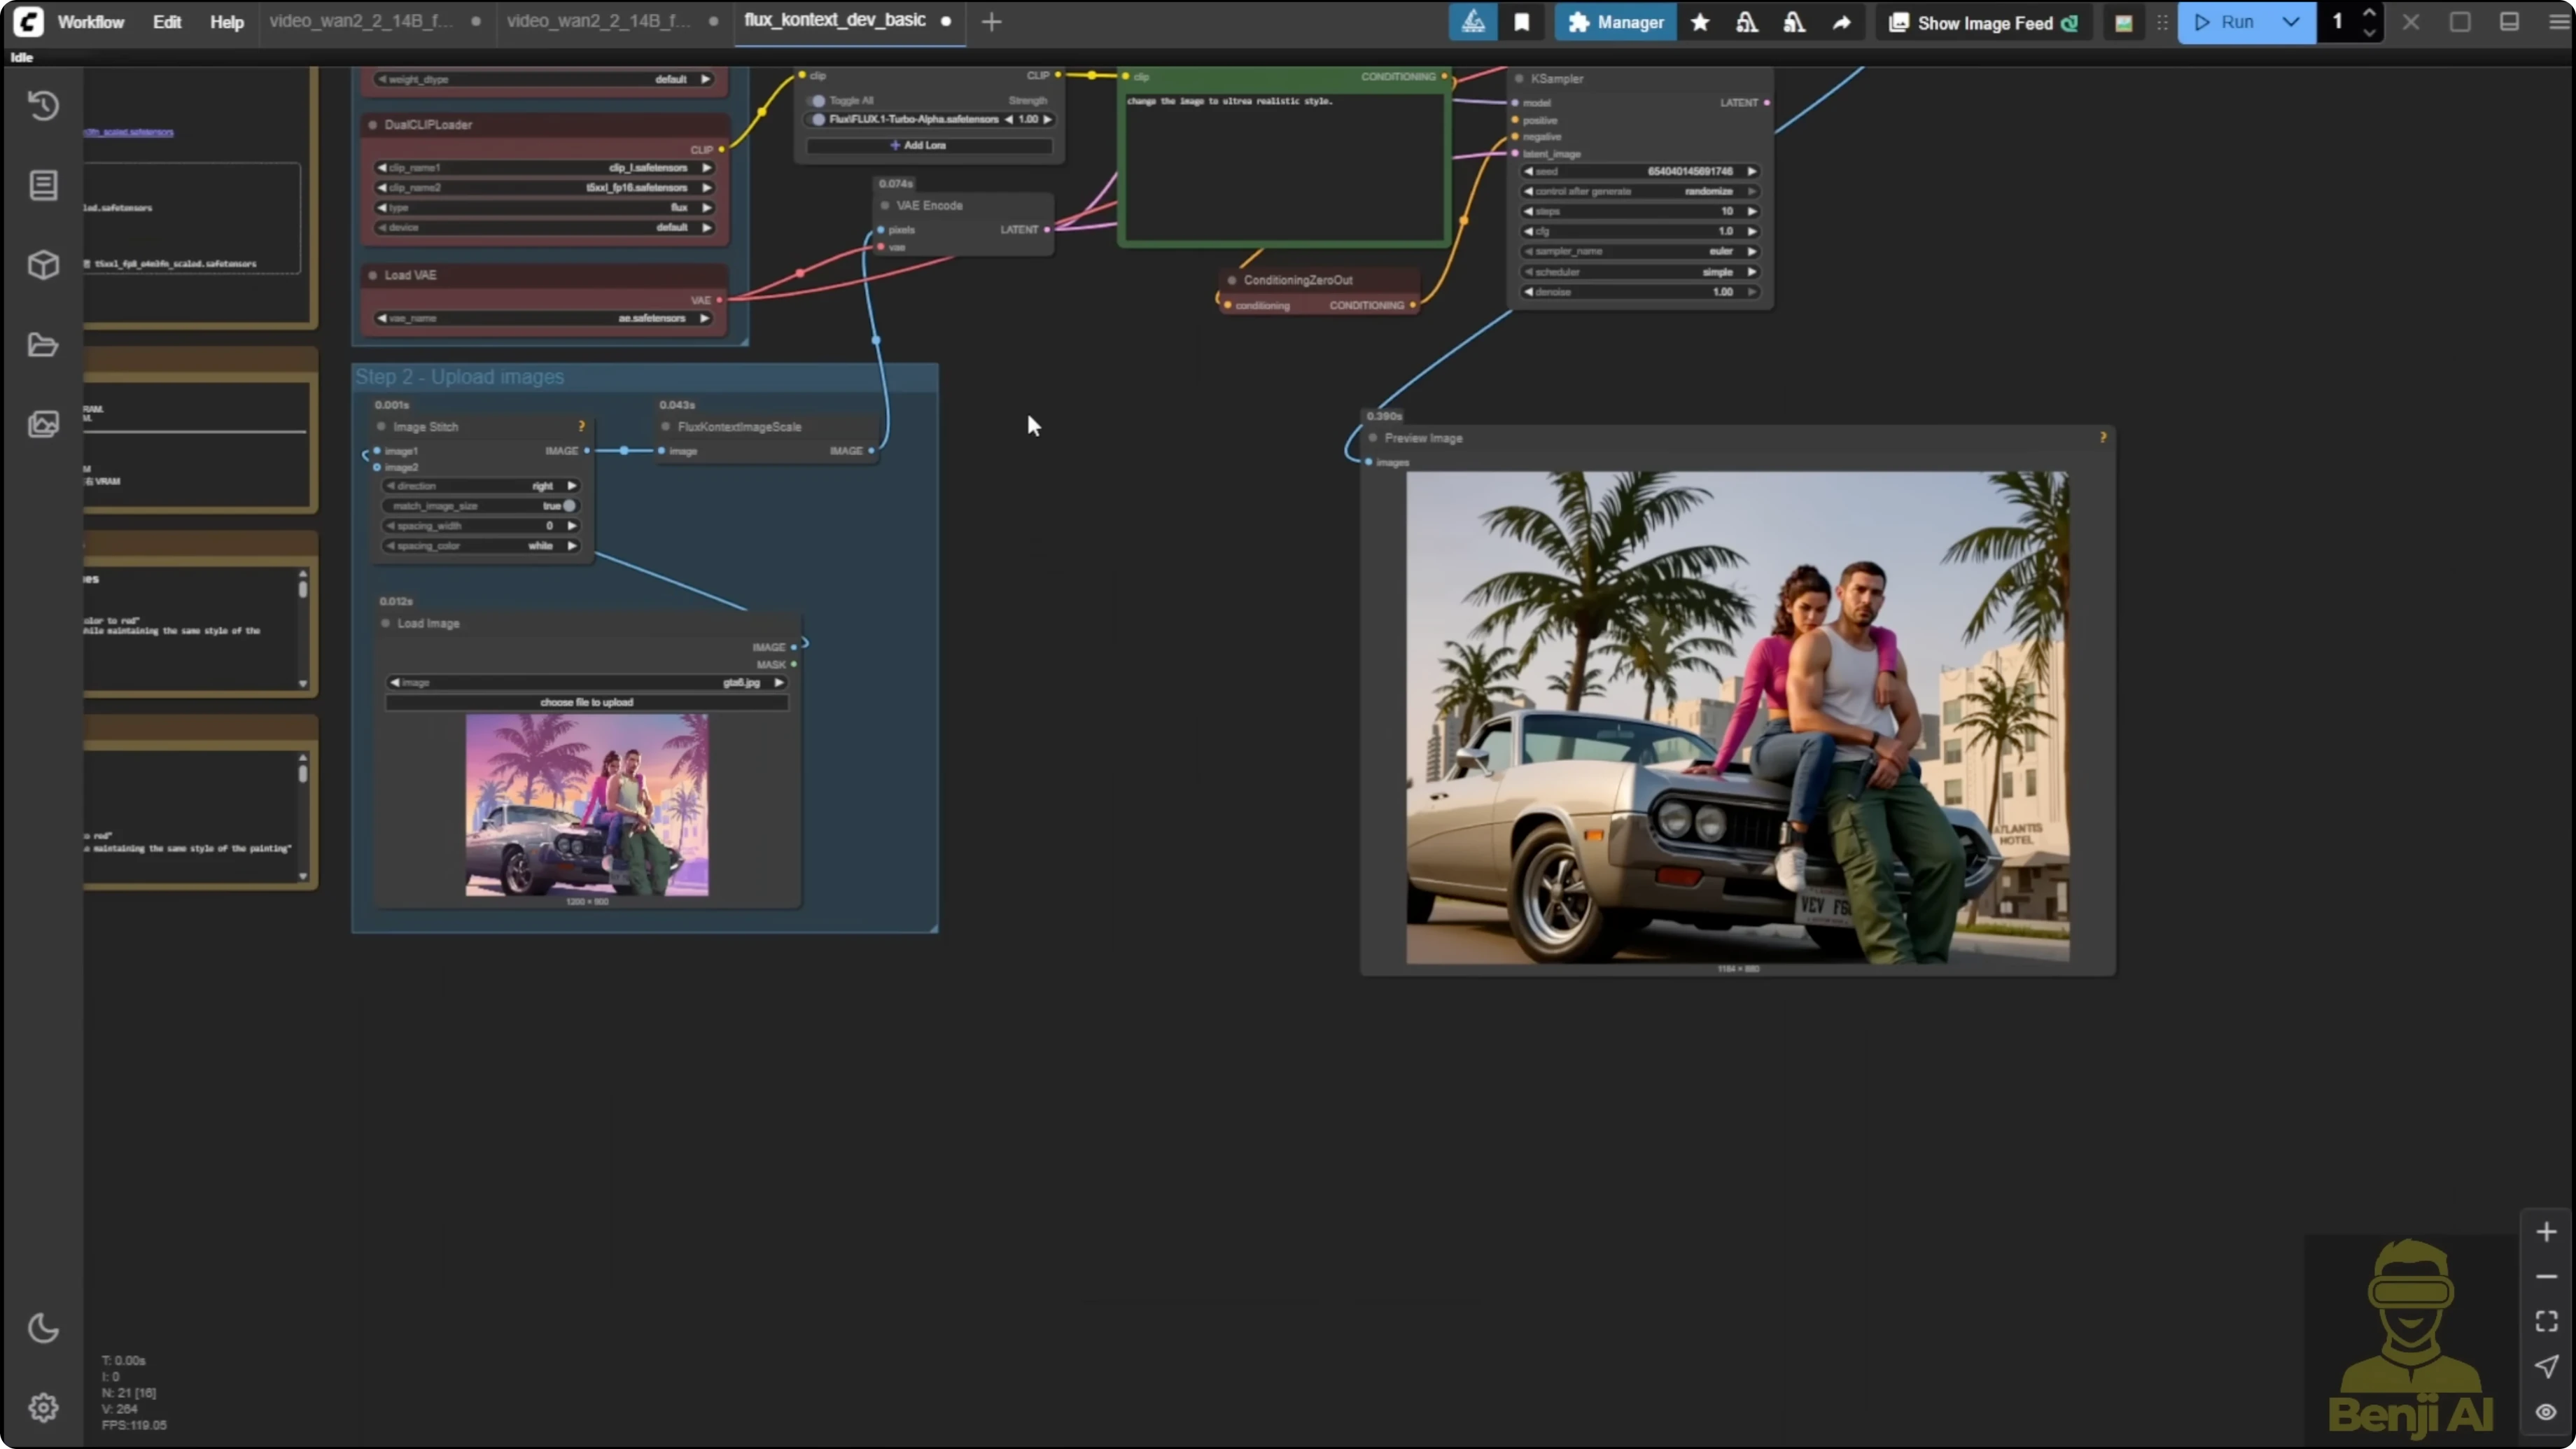The height and width of the screenshot is (1449, 2576).
Task: Click choose file to upload in Load Image
Action: [587, 703]
